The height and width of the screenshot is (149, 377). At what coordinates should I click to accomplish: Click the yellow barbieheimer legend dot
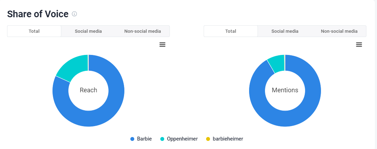pyautogui.click(x=208, y=139)
